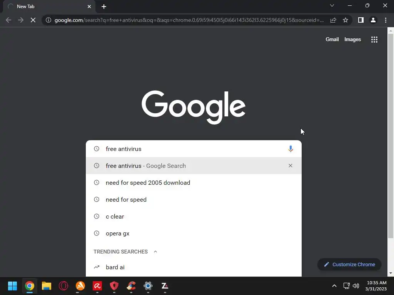Select the New Tab tab

pos(49,7)
